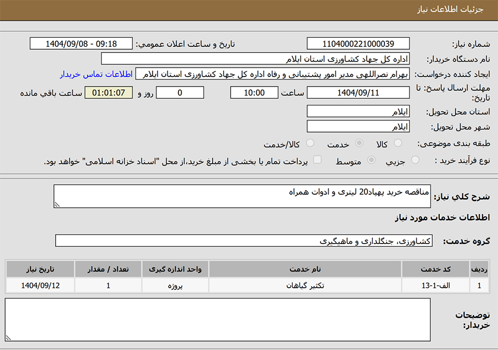Click inside the general need description textarea
The height and width of the screenshot is (350, 498).
pyautogui.click(x=243, y=197)
